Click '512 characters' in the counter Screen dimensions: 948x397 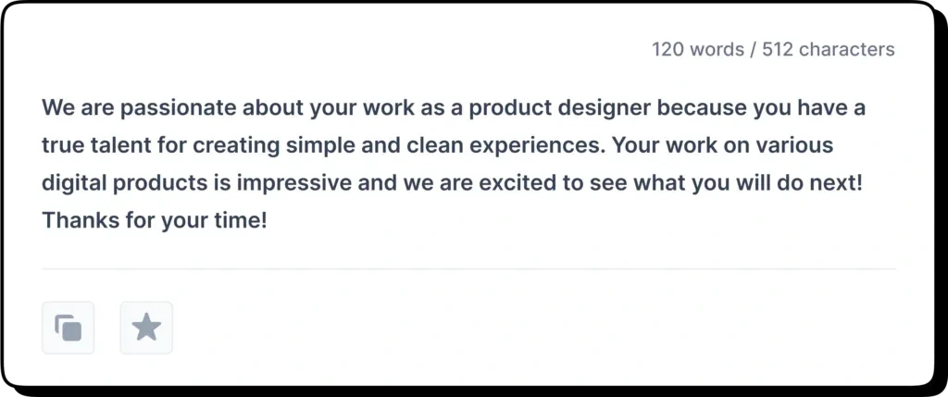[x=829, y=49]
